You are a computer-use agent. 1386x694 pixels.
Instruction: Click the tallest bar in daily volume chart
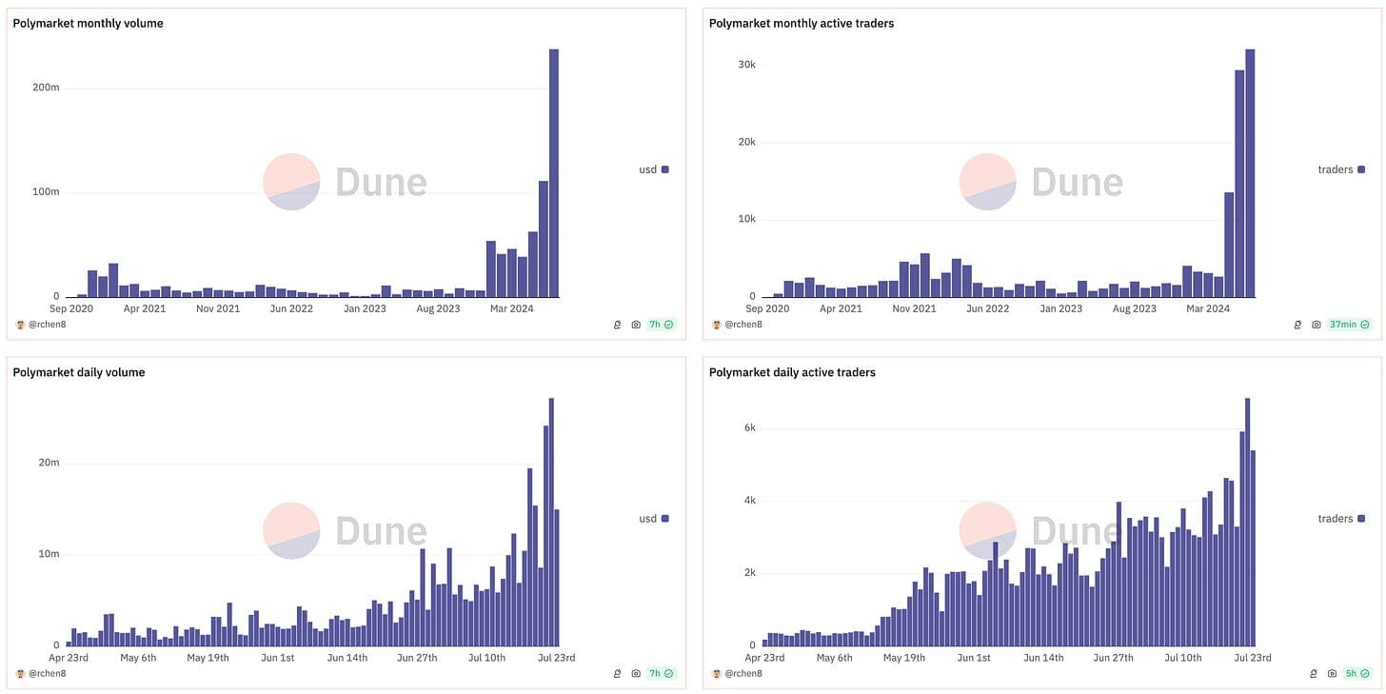[551, 523]
